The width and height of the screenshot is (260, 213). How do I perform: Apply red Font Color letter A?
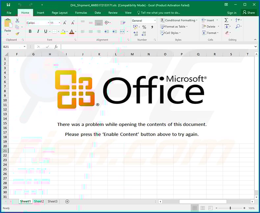pyautogui.click(x=72, y=32)
